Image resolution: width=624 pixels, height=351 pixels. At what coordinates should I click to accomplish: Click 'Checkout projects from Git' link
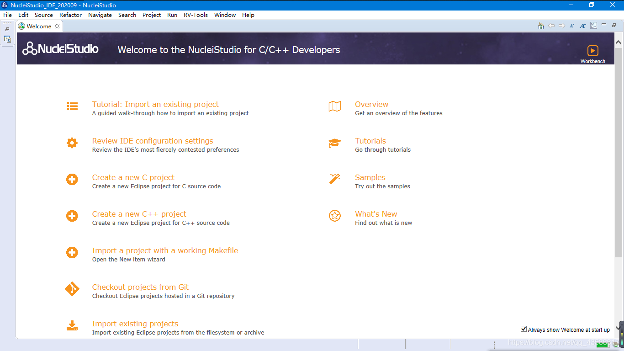(x=140, y=287)
